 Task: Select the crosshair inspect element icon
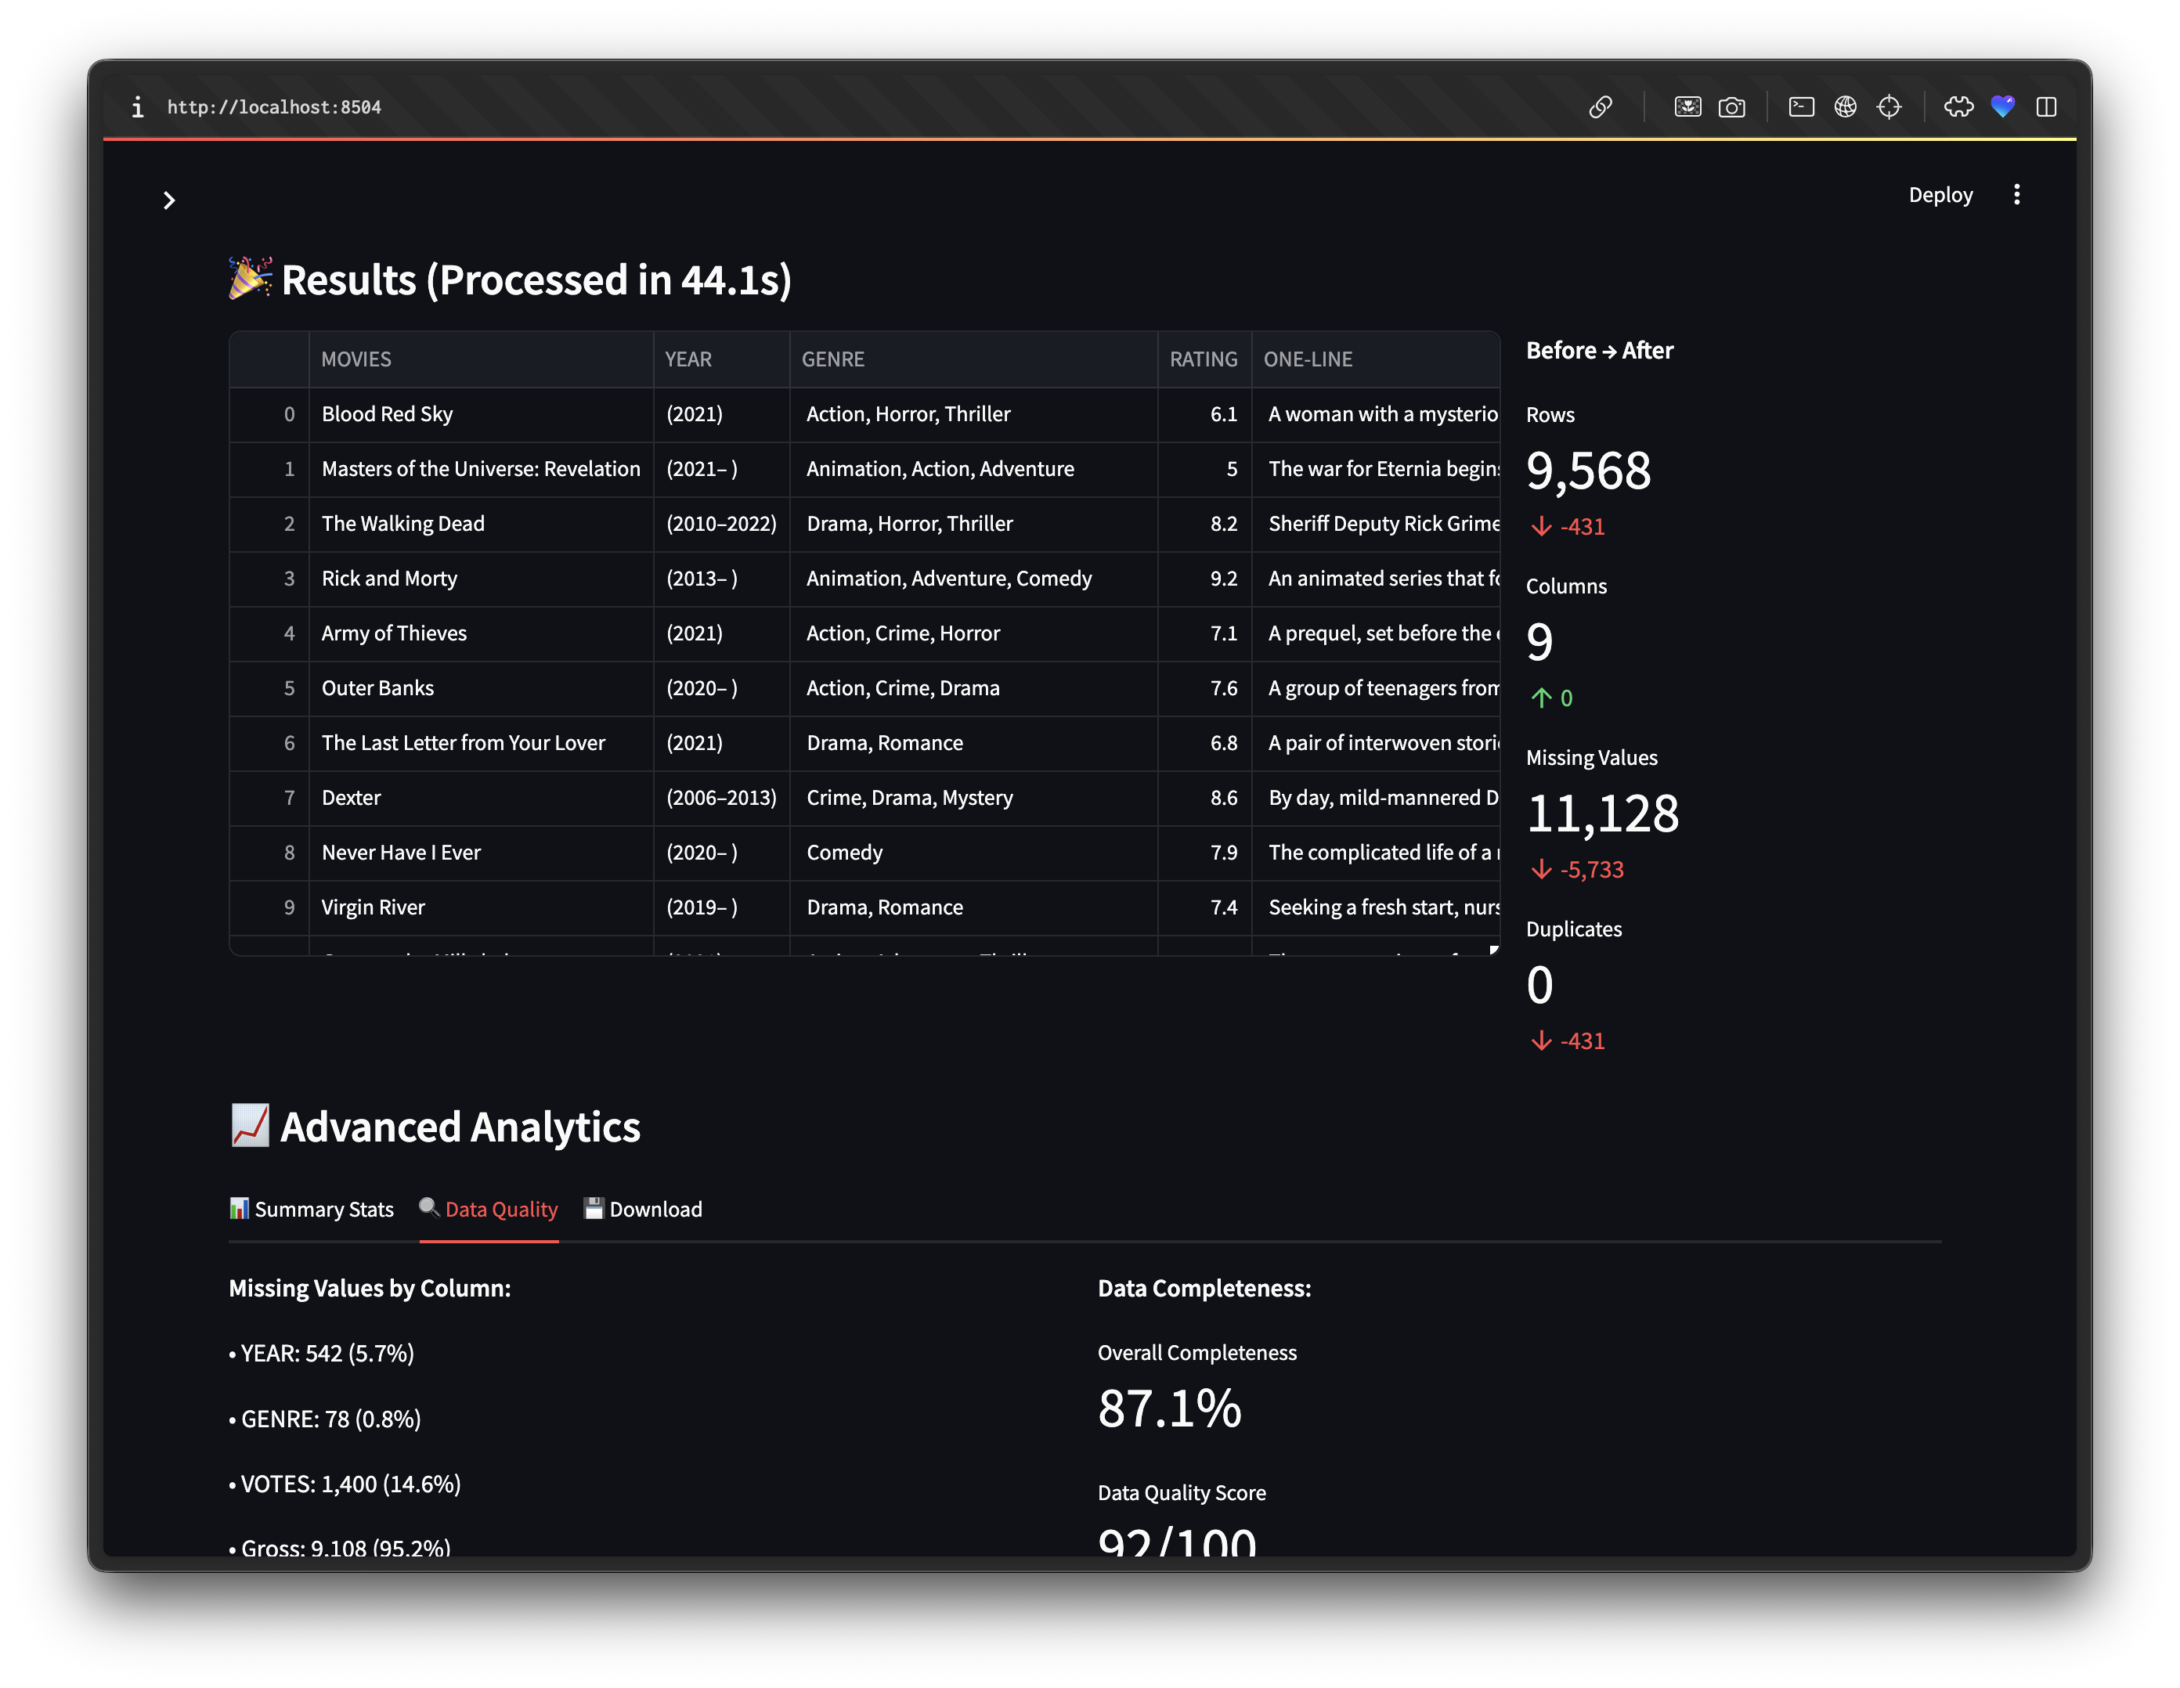tap(1889, 106)
